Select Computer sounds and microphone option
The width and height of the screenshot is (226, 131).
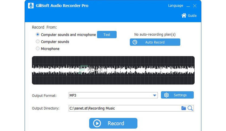[38, 35]
